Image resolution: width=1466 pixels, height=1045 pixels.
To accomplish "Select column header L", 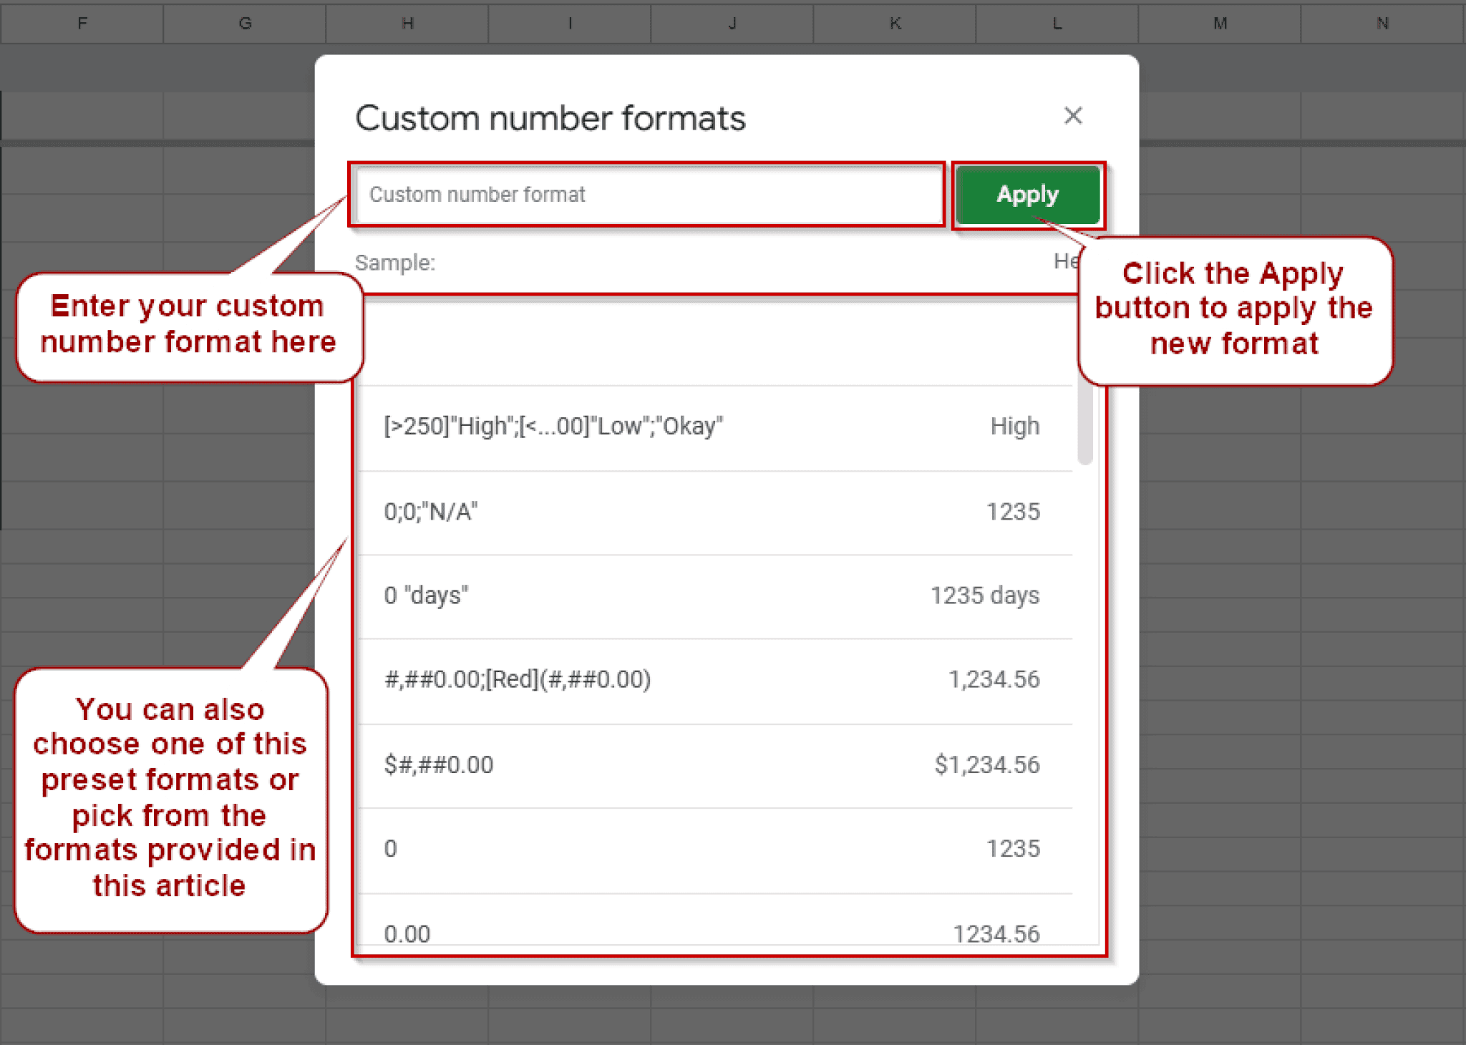I will point(1057,23).
